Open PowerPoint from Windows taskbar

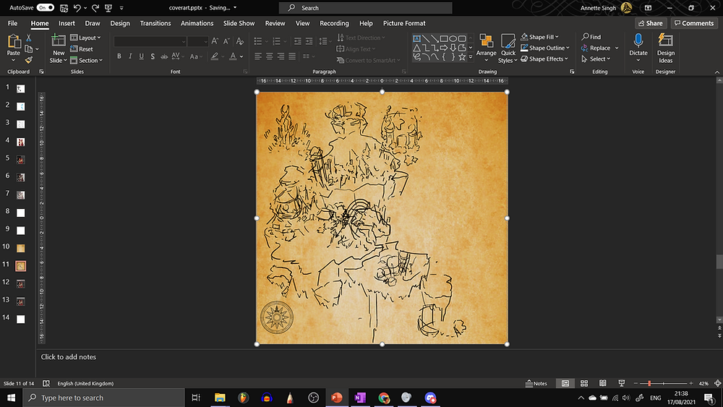click(x=337, y=398)
